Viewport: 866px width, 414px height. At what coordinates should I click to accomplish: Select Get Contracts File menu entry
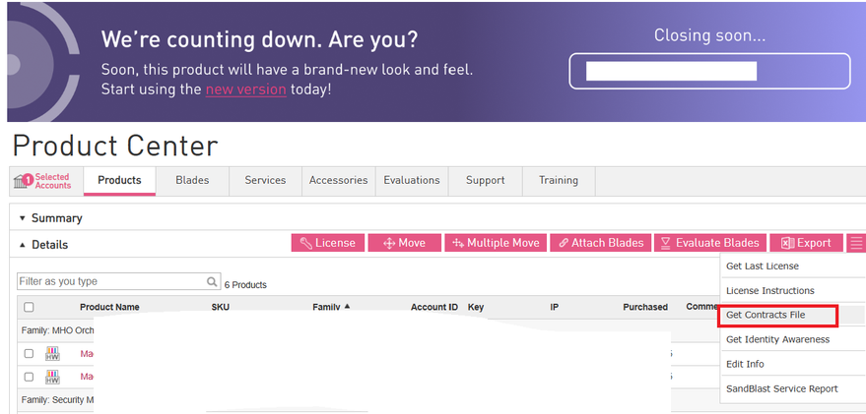(793, 315)
